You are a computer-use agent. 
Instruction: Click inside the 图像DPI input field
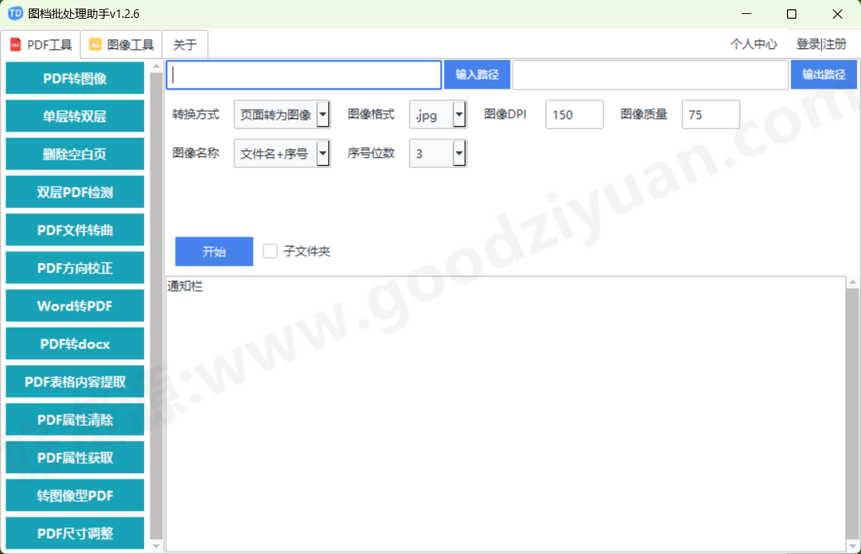573,114
